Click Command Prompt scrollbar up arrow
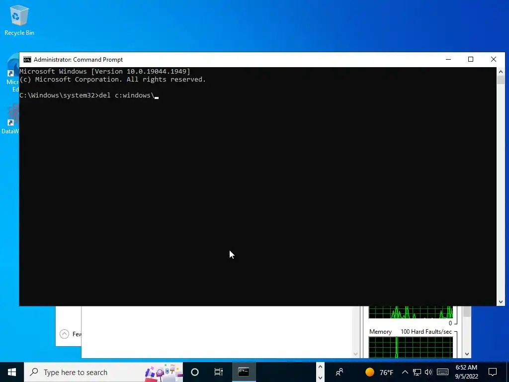This screenshot has height=382, width=509. click(x=501, y=72)
